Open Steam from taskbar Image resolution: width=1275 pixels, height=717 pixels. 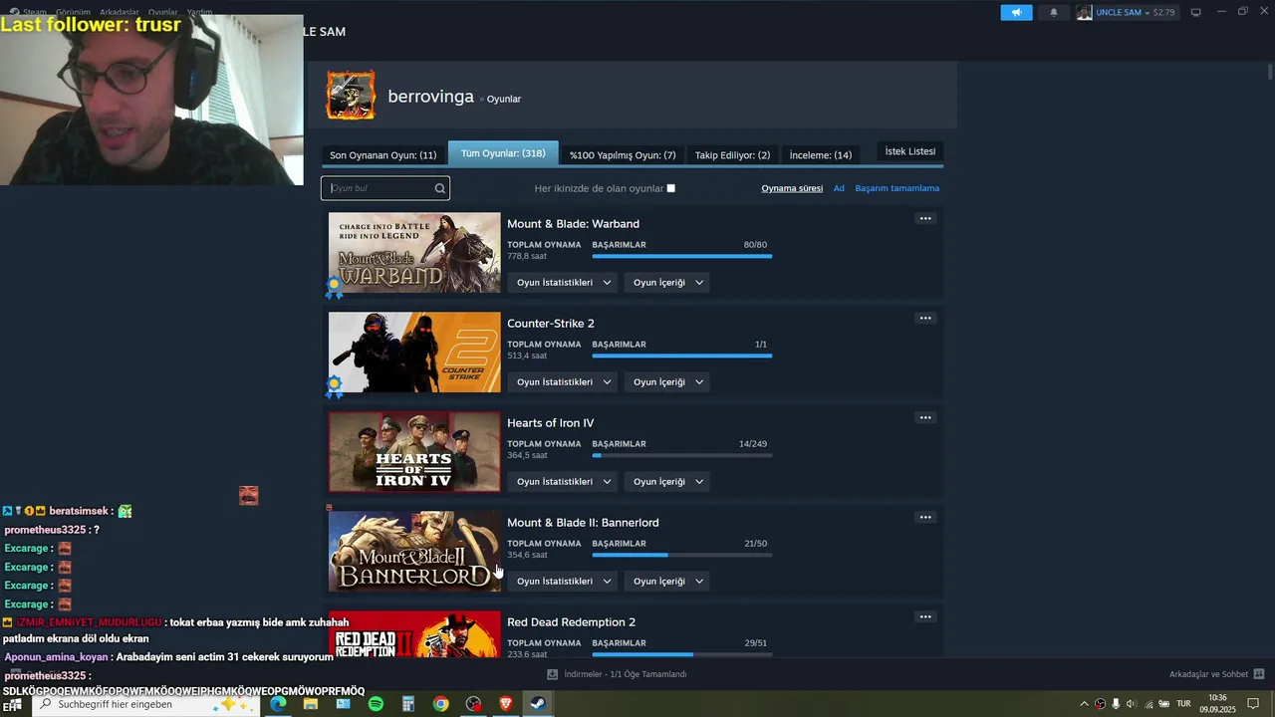pyautogui.click(x=537, y=704)
